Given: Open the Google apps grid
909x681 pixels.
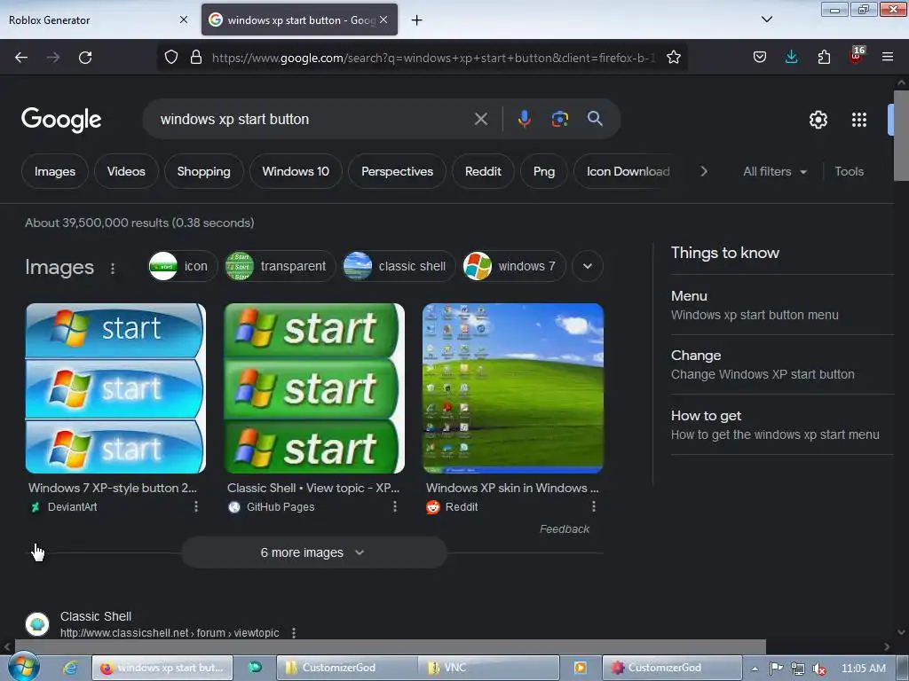Looking at the screenshot, I should [858, 120].
